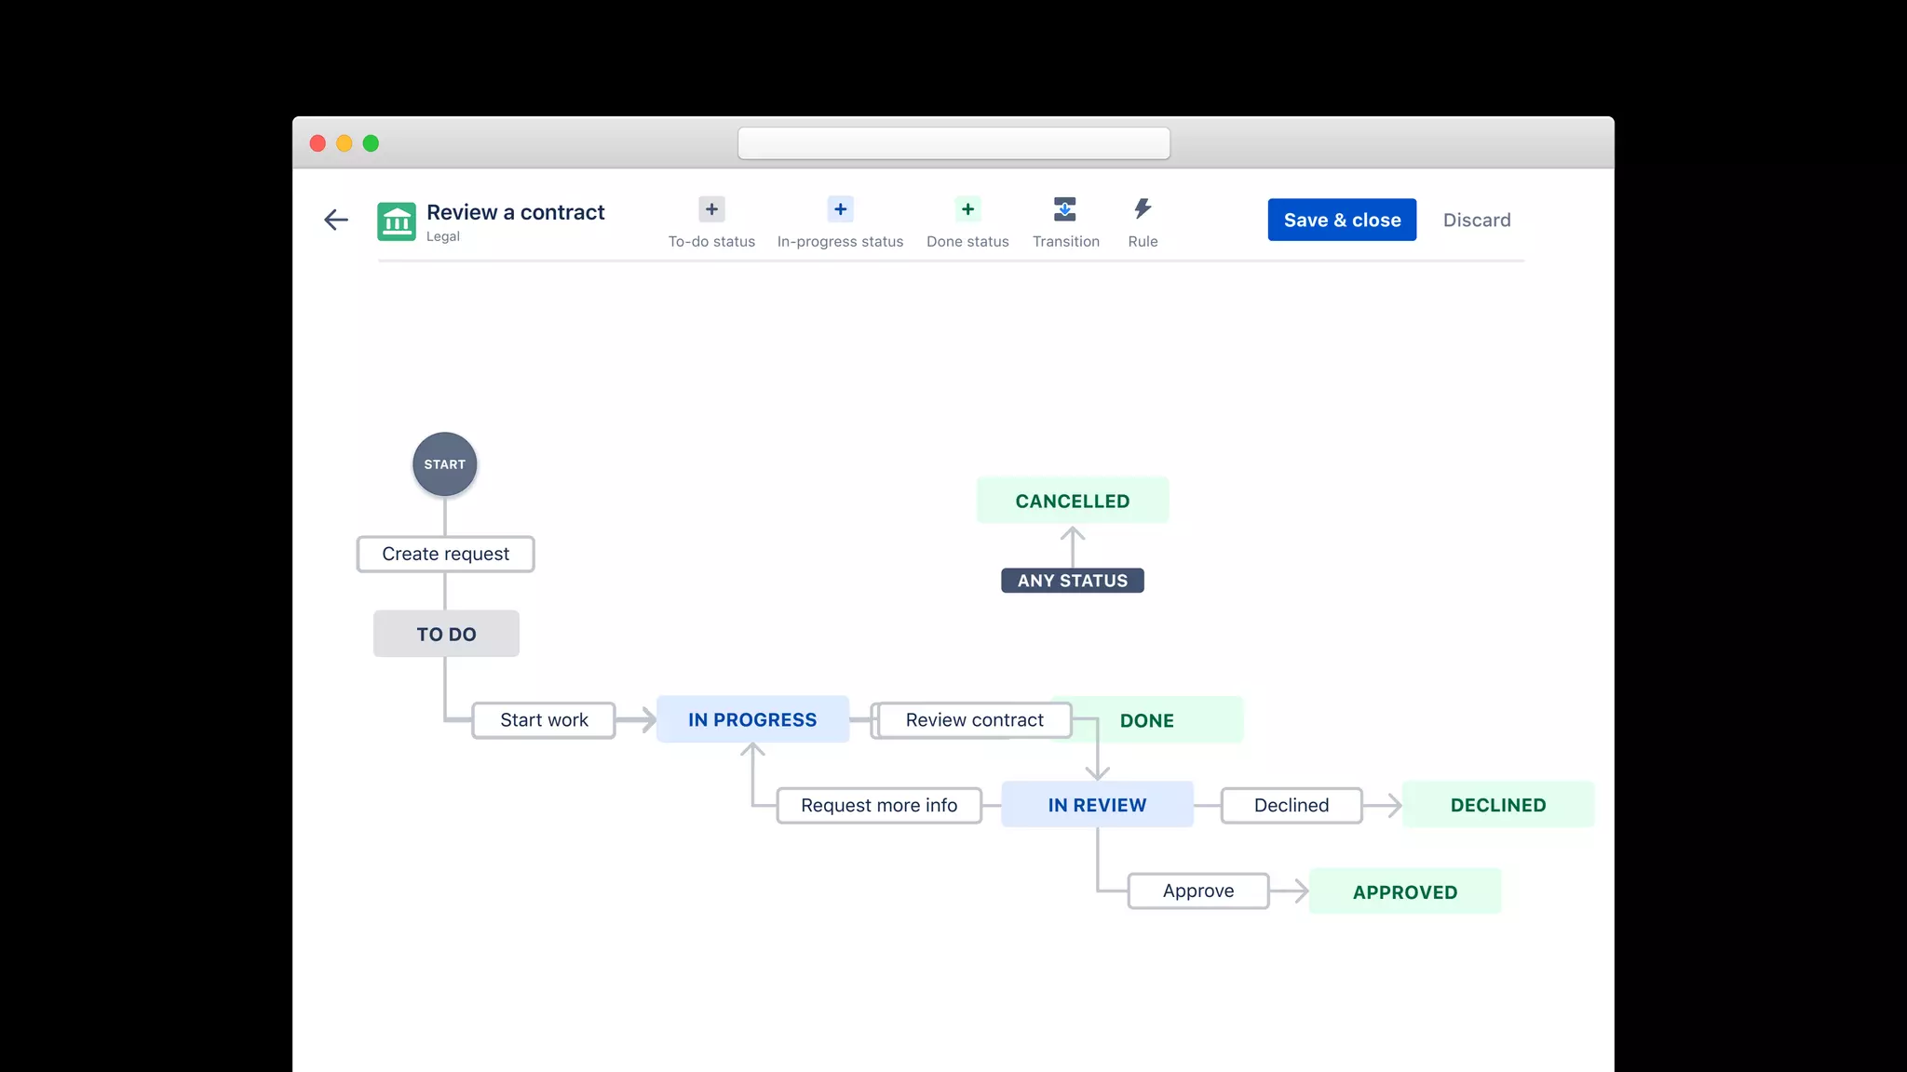Select the Request more info transition

point(879,806)
